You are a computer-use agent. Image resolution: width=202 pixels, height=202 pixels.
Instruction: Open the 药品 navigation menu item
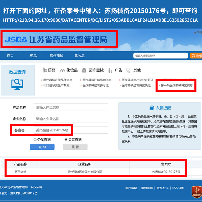click(33, 56)
